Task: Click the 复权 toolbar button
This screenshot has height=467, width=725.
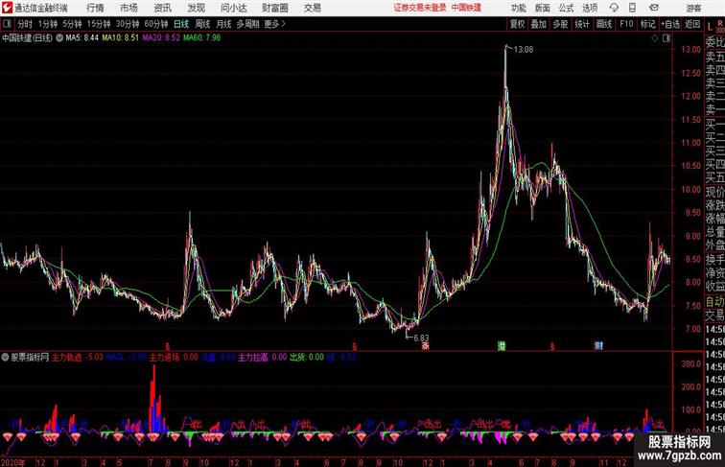Action: pyautogui.click(x=518, y=24)
